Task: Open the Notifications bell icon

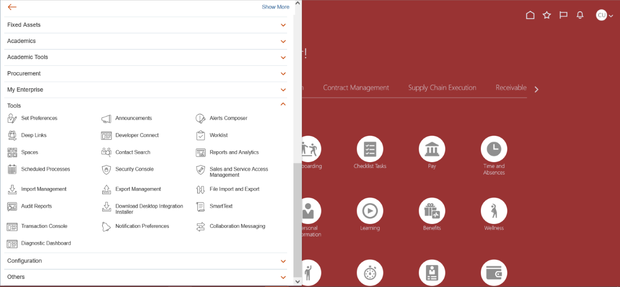Action: pyautogui.click(x=580, y=16)
